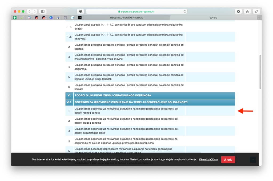Open the Više o kolačićima link
The width and height of the screenshot is (273, 181).
[208, 160]
